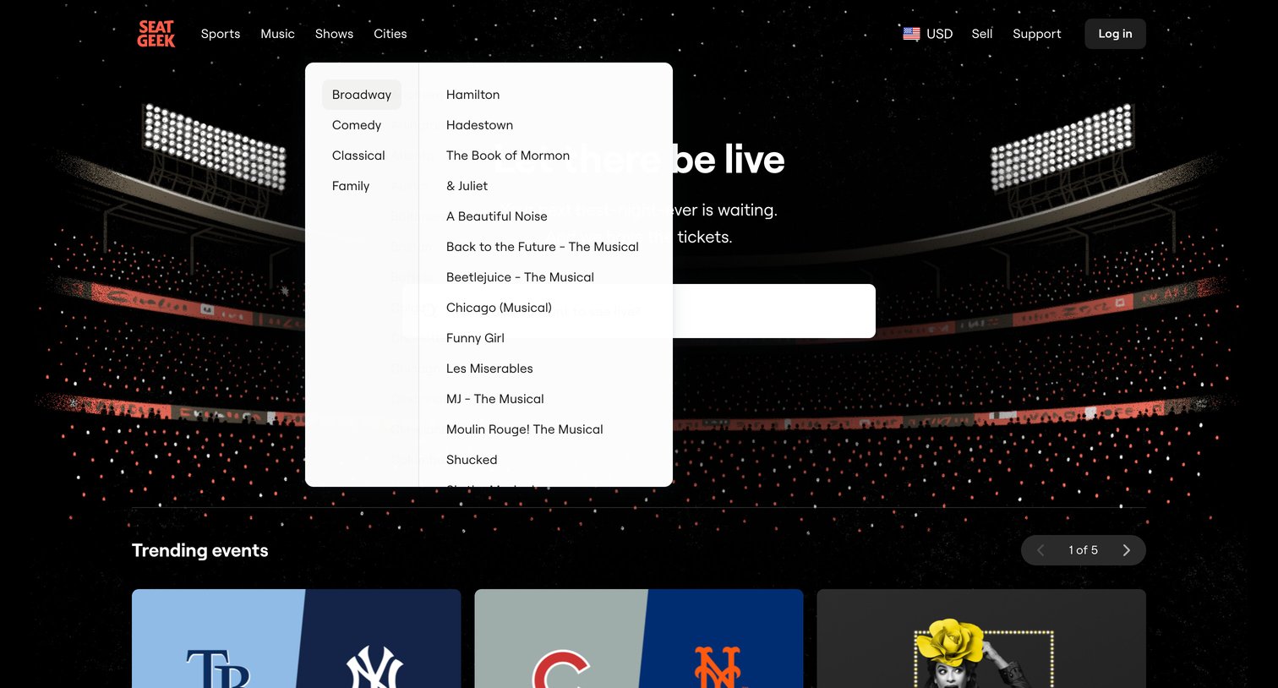Choose Moulin Rouge! The Musical

tap(525, 429)
